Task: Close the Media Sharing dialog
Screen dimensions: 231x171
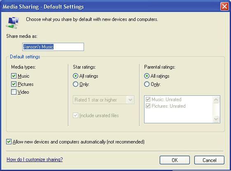Action: point(224,7)
